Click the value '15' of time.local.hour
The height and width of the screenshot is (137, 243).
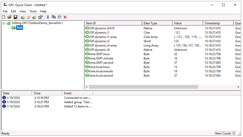coord(176,67)
